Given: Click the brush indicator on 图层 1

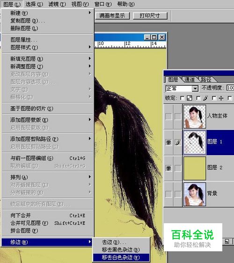Looking at the screenshot, I should [x=178, y=142].
